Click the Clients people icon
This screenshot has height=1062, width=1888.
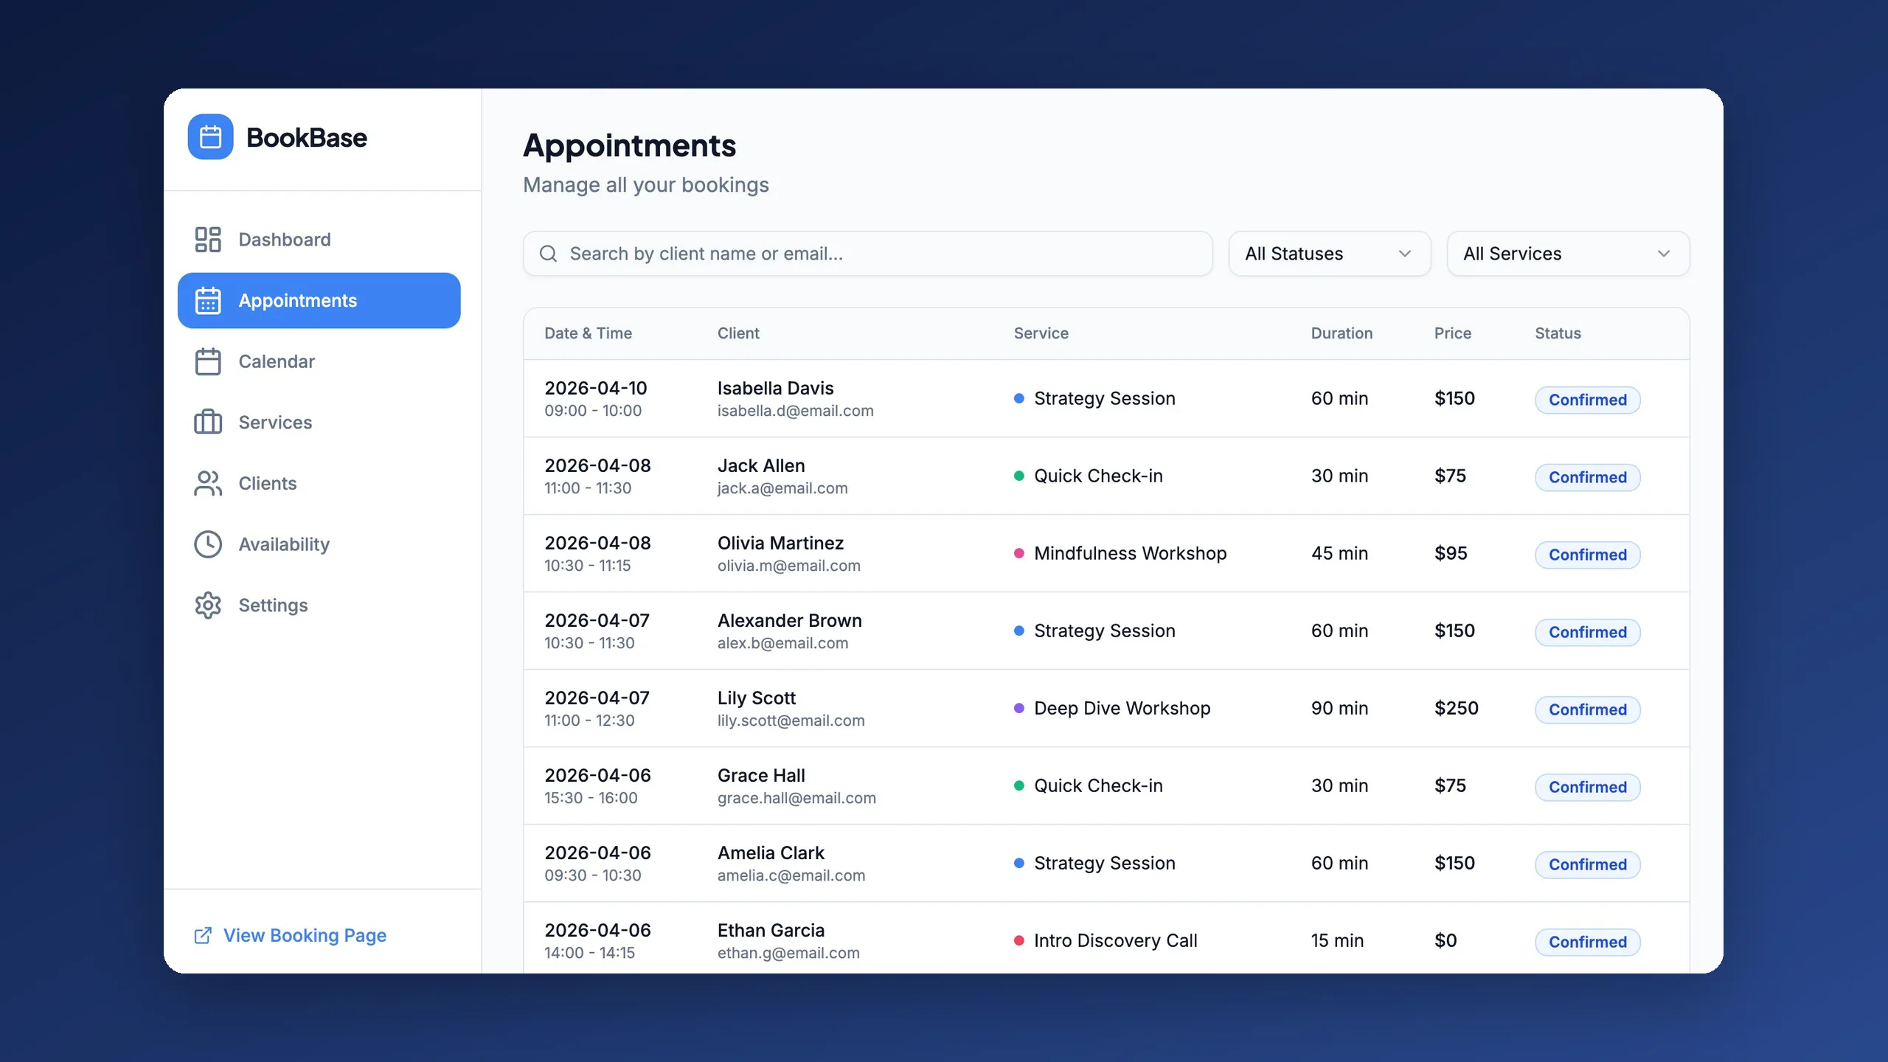click(x=207, y=484)
